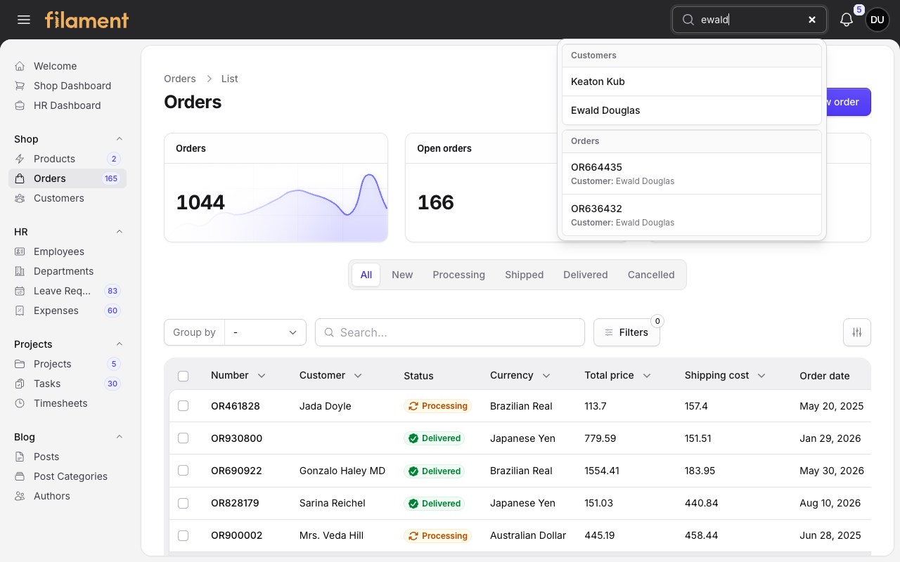Viewport: 900px width, 562px height.
Task: Switch to the Delivered tab
Action: pos(586,275)
